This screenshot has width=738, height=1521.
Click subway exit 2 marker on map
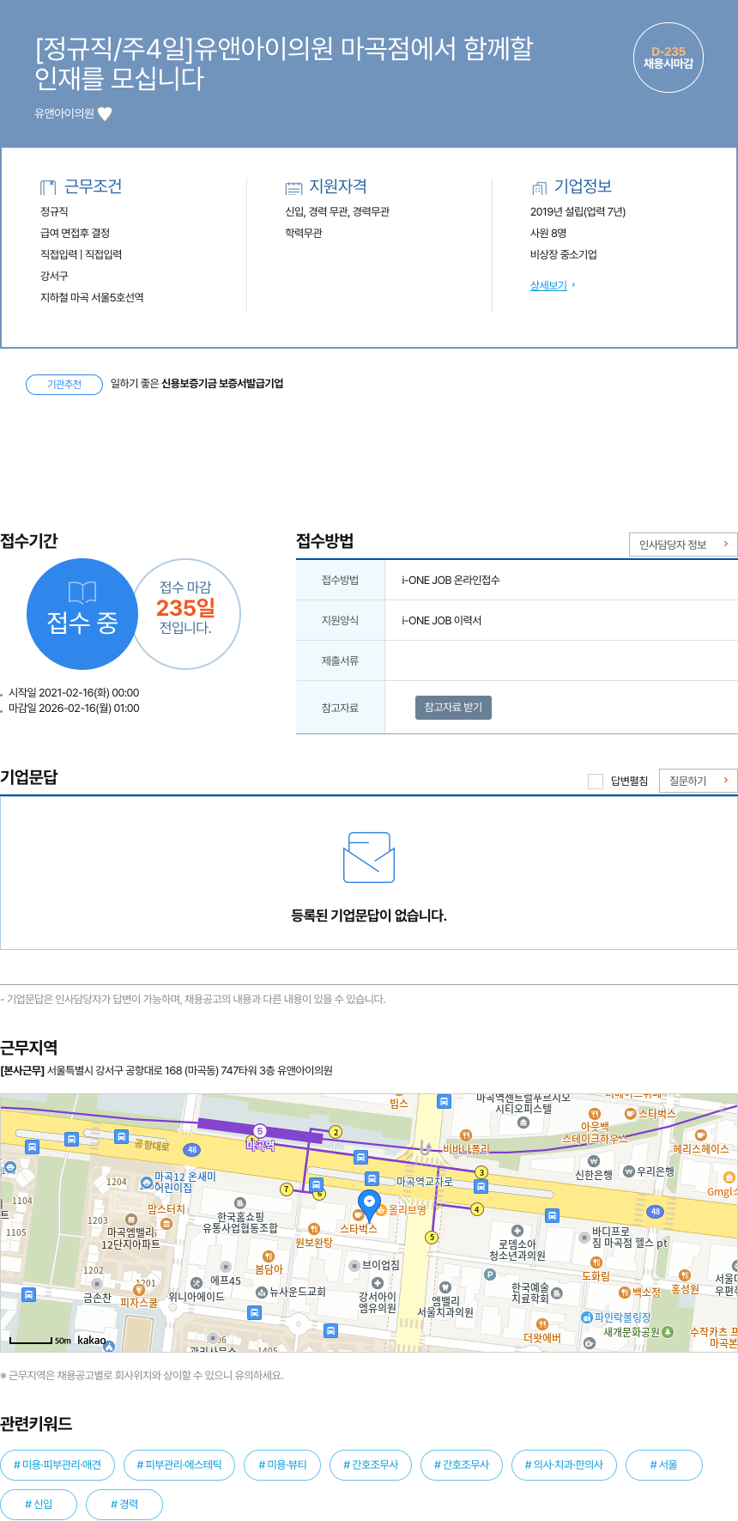(x=336, y=1132)
